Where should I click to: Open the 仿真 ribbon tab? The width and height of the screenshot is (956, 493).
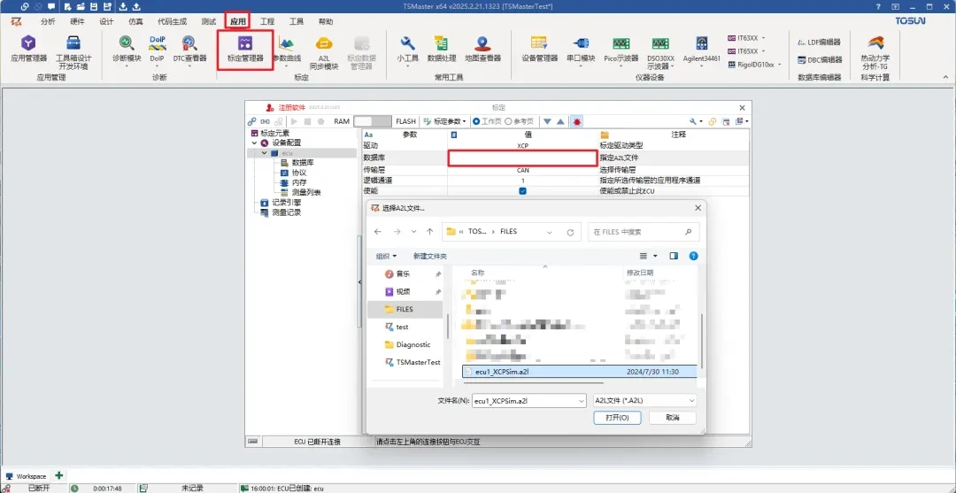(135, 21)
